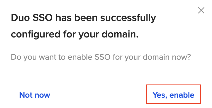Choose "Not now" to skip enabling SSO
The image size is (212, 108).
[35, 95]
